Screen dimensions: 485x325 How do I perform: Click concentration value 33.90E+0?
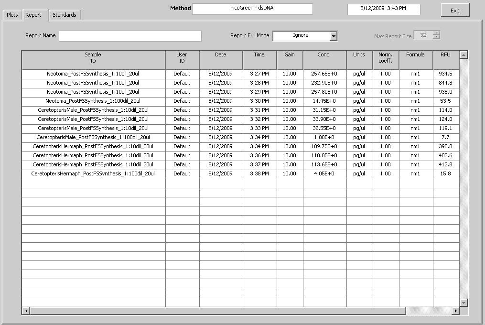point(324,119)
